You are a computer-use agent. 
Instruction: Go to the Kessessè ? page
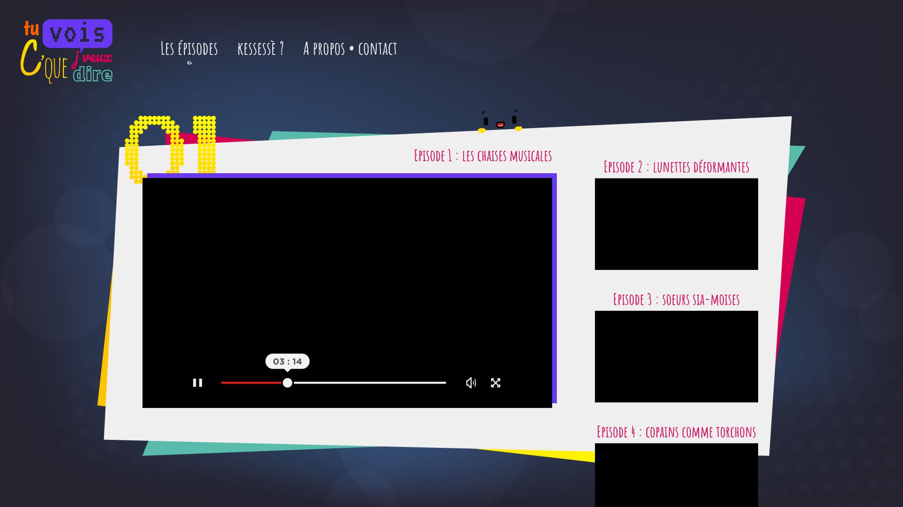[x=261, y=49]
